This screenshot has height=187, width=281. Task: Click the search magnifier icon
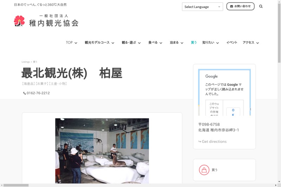pyautogui.click(x=261, y=6)
